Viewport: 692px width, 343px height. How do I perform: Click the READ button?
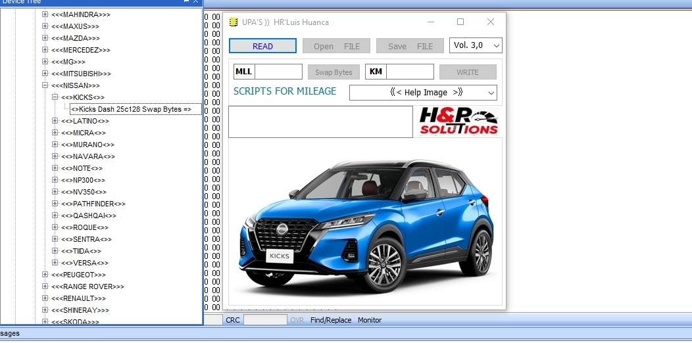pyautogui.click(x=262, y=46)
